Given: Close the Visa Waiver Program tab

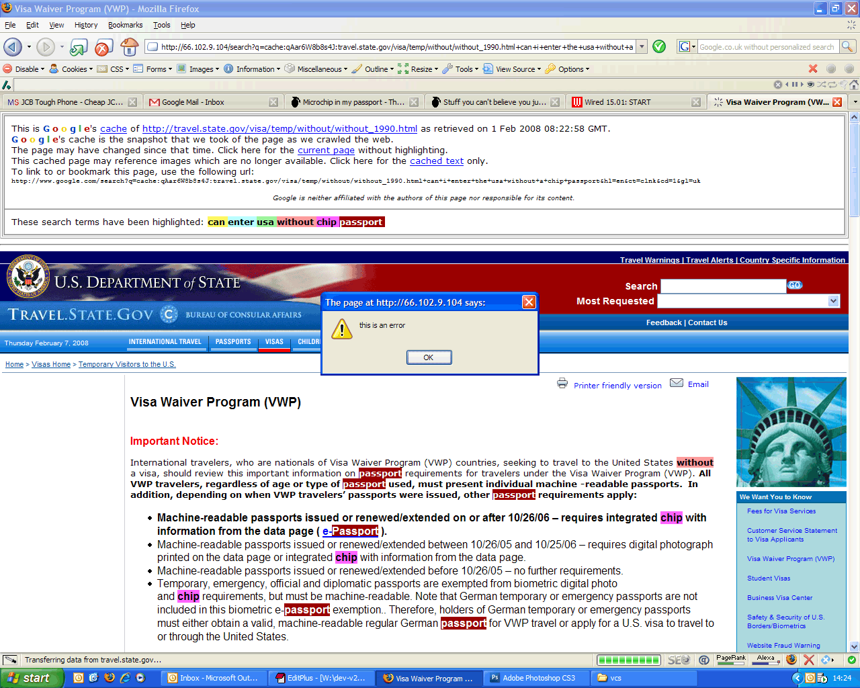Looking at the screenshot, I should tap(837, 102).
